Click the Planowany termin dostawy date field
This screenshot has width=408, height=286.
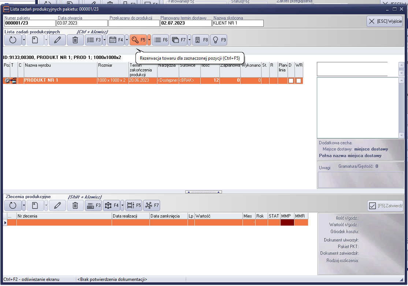(186, 23)
